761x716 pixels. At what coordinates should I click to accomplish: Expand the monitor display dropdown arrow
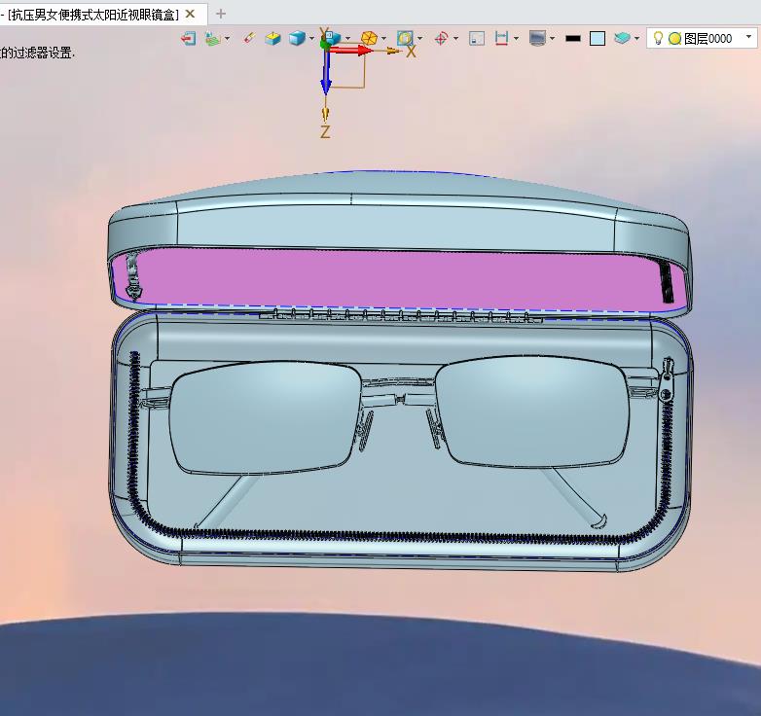(553, 38)
